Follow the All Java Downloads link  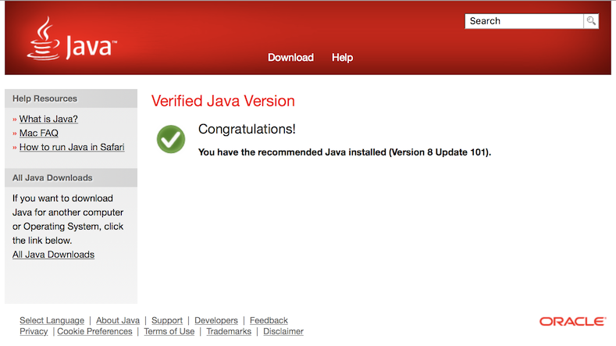pyautogui.click(x=53, y=255)
